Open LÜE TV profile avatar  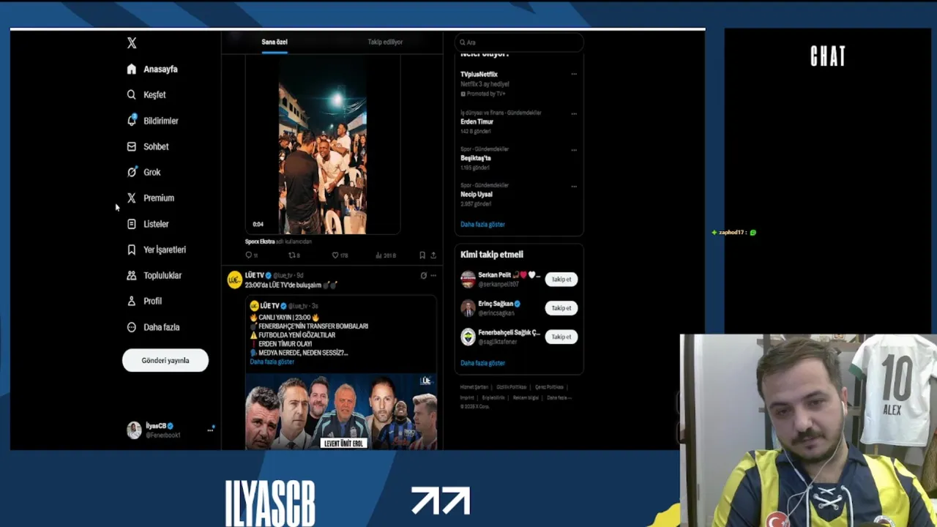pos(234,280)
